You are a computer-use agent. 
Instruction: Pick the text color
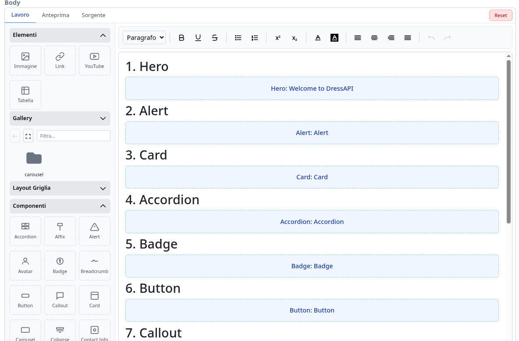tap(318, 38)
